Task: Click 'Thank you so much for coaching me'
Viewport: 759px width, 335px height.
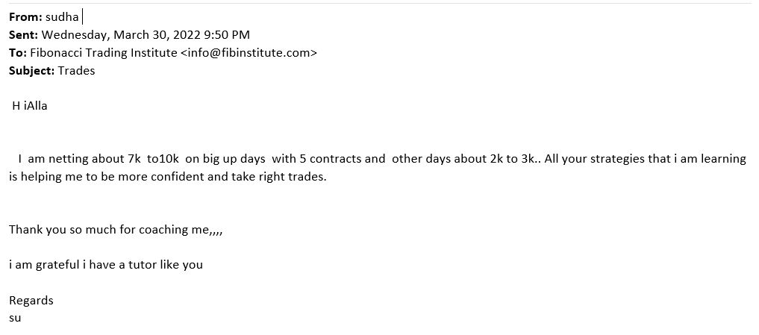Action: click(108, 230)
